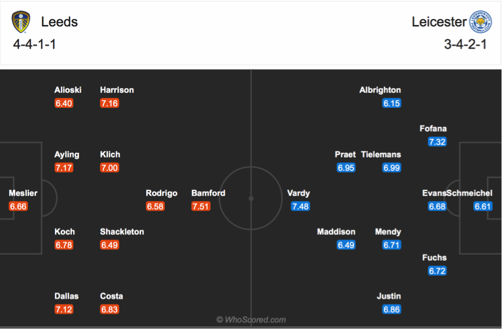The width and height of the screenshot is (502, 329).
Task: Select player Tielemans on the pitch
Action: coord(381,155)
